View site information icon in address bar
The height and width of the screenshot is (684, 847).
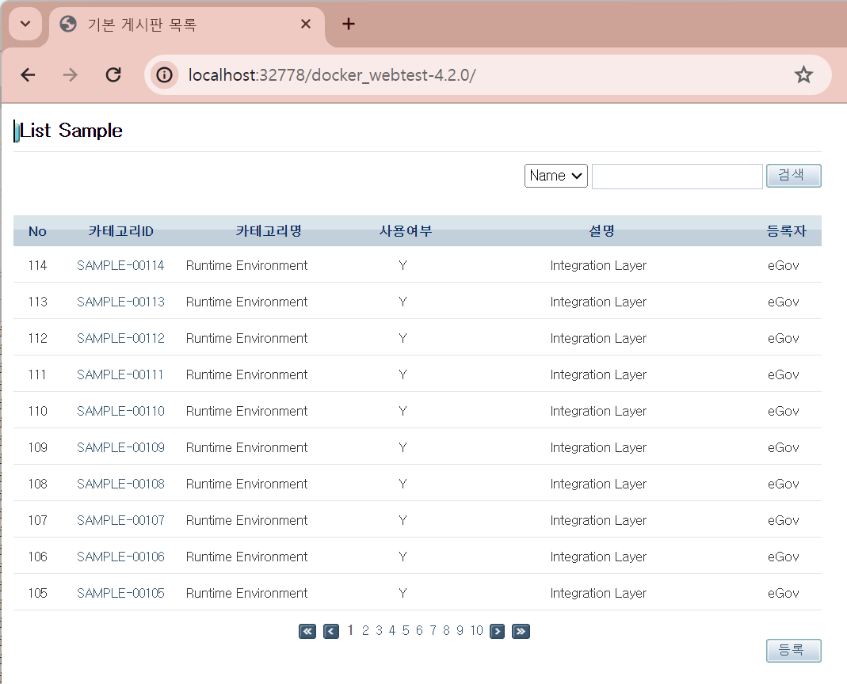coord(164,75)
